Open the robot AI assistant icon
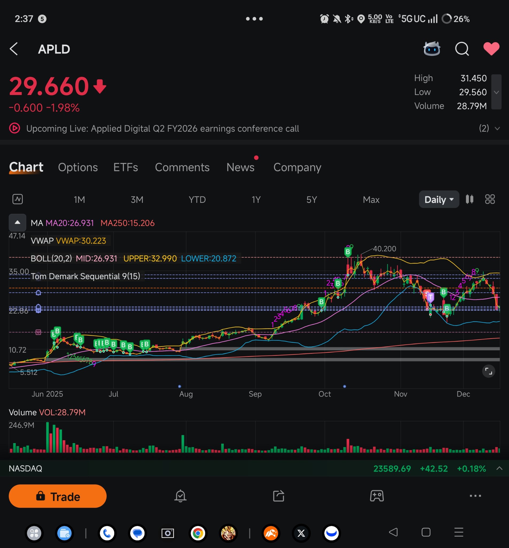This screenshot has height=548, width=509. click(x=431, y=49)
